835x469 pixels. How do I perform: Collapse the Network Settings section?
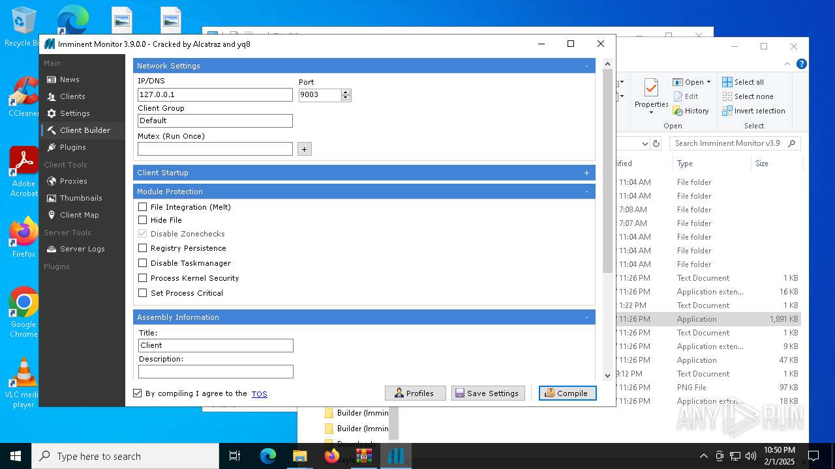tap(586, 66)
